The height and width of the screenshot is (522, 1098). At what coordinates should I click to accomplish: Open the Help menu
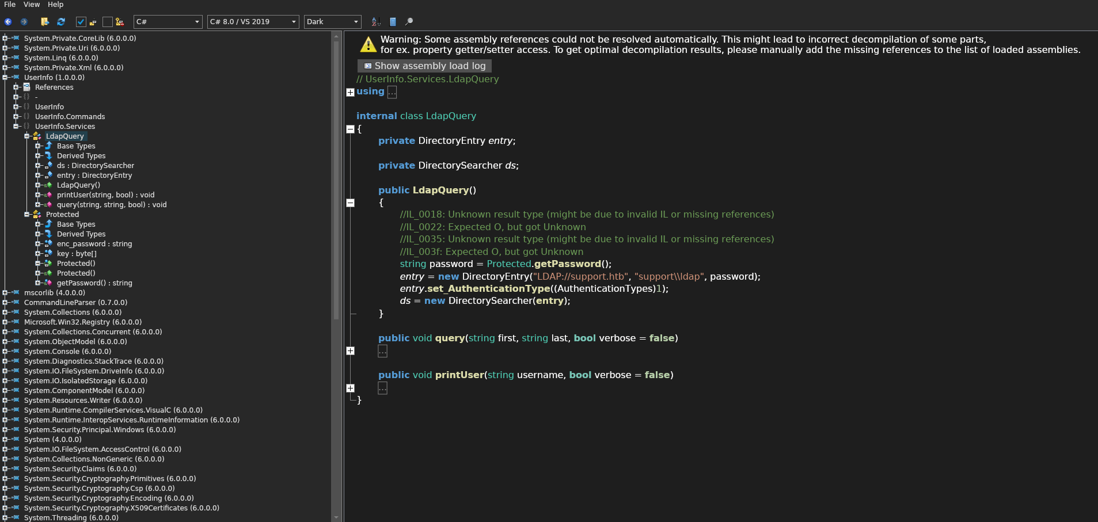tap(55, 5)
